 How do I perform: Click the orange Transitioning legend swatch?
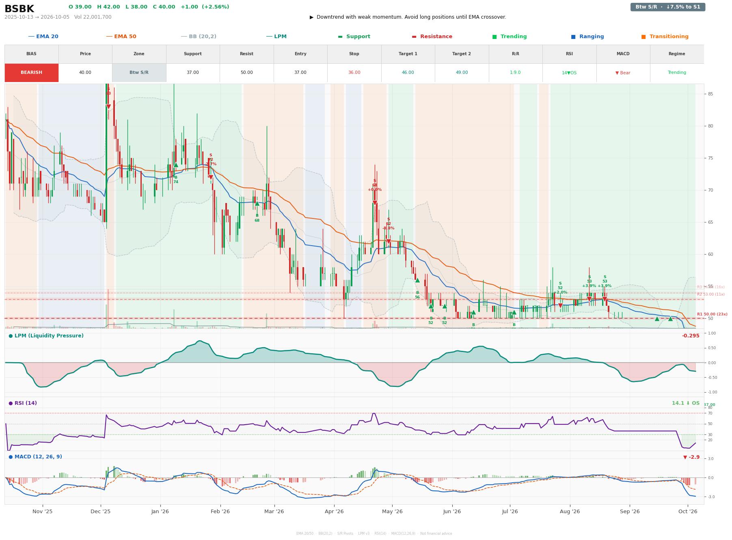[x=643, y=37]
